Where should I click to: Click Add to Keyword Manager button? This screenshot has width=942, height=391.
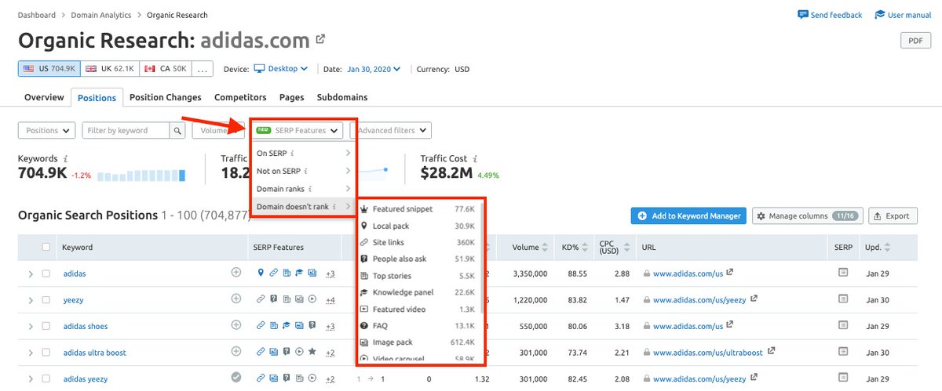[688, 216]
